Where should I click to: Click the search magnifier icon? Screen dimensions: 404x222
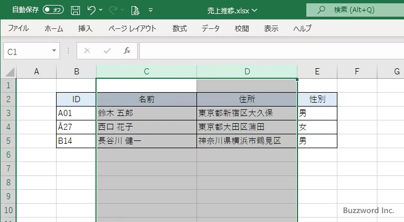[x=321, y=10]
